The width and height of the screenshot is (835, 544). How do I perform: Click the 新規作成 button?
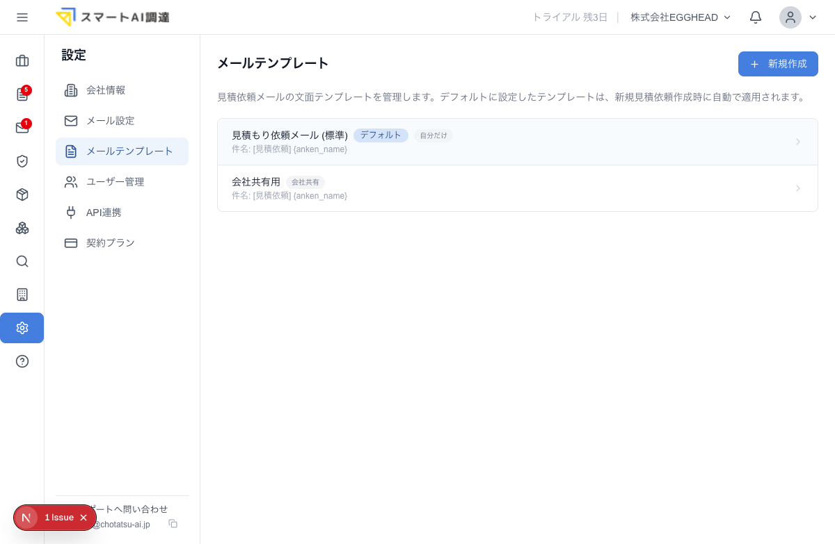[778, 64]
